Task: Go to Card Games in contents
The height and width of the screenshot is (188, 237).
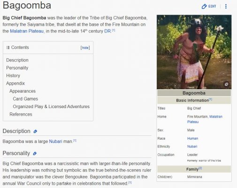Action: pyautogui.click(x=25, y=99)
